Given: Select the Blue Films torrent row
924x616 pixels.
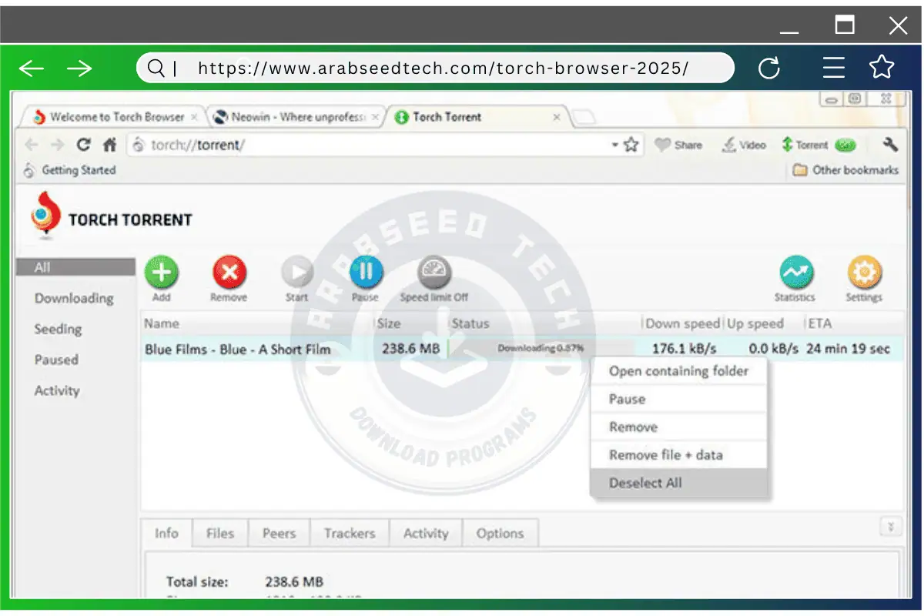Looking at the screenshot, I should pos(237,348).
